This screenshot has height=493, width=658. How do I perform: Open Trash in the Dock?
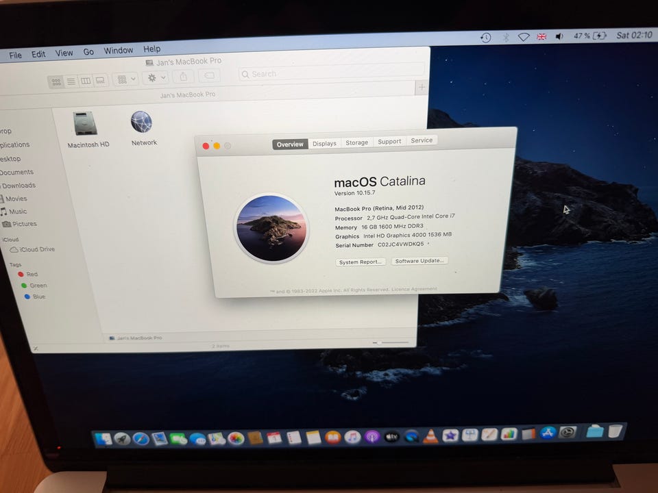pyautogui.click(x=615, y=431)
